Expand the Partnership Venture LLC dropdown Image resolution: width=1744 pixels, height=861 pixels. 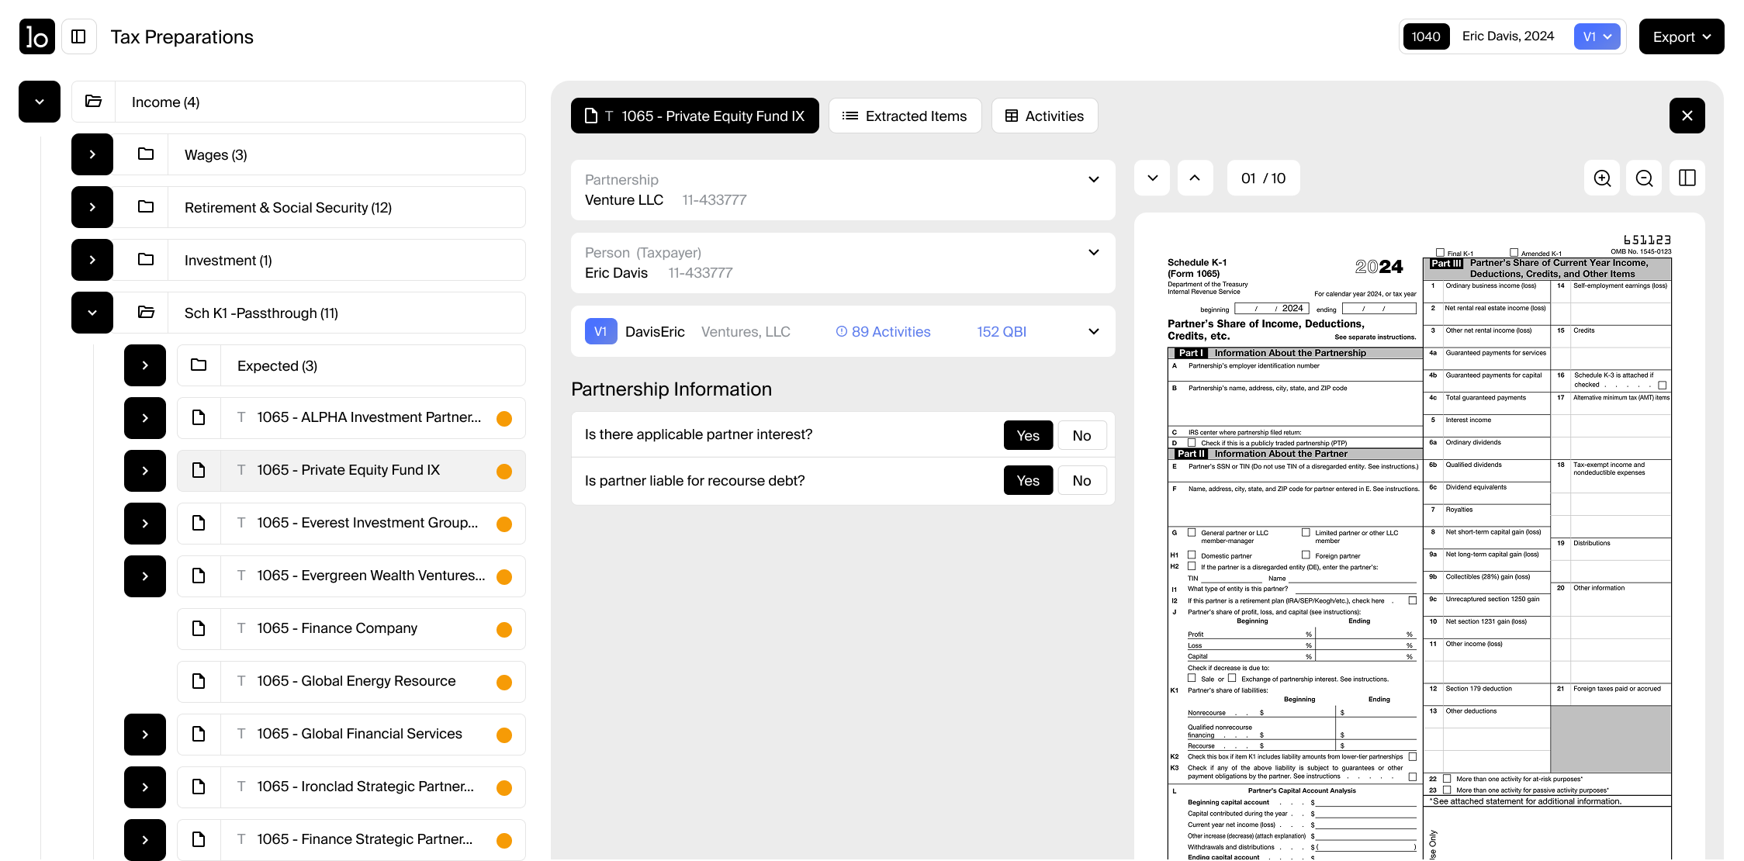pyautogui.click(x=1093, y=180)
